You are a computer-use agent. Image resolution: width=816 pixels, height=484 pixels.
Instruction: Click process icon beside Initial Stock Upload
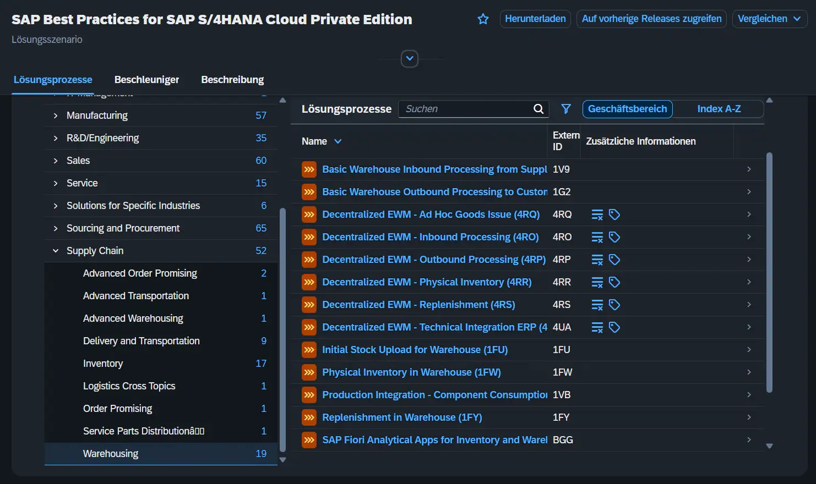(309, 350)
